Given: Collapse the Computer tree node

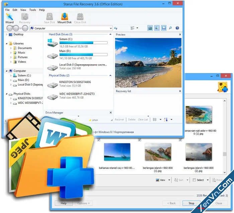Looking at the screenshot, I should 7,71.
